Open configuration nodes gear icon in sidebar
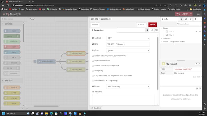The height and width of the screenshot is (116, 207). click(195, 19)
